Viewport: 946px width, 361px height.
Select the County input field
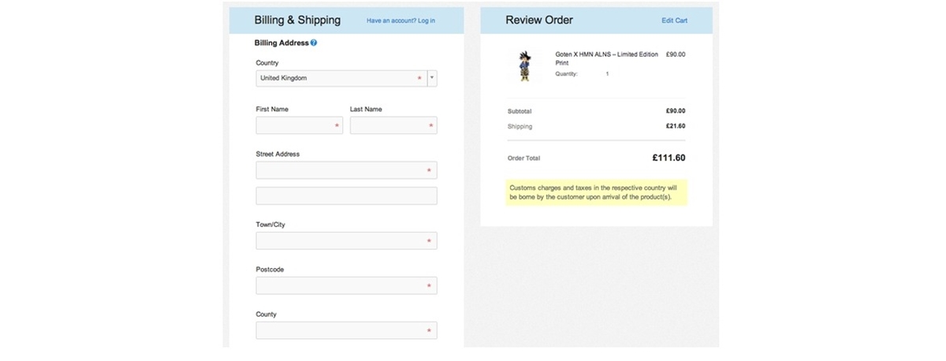click(345, 330)
